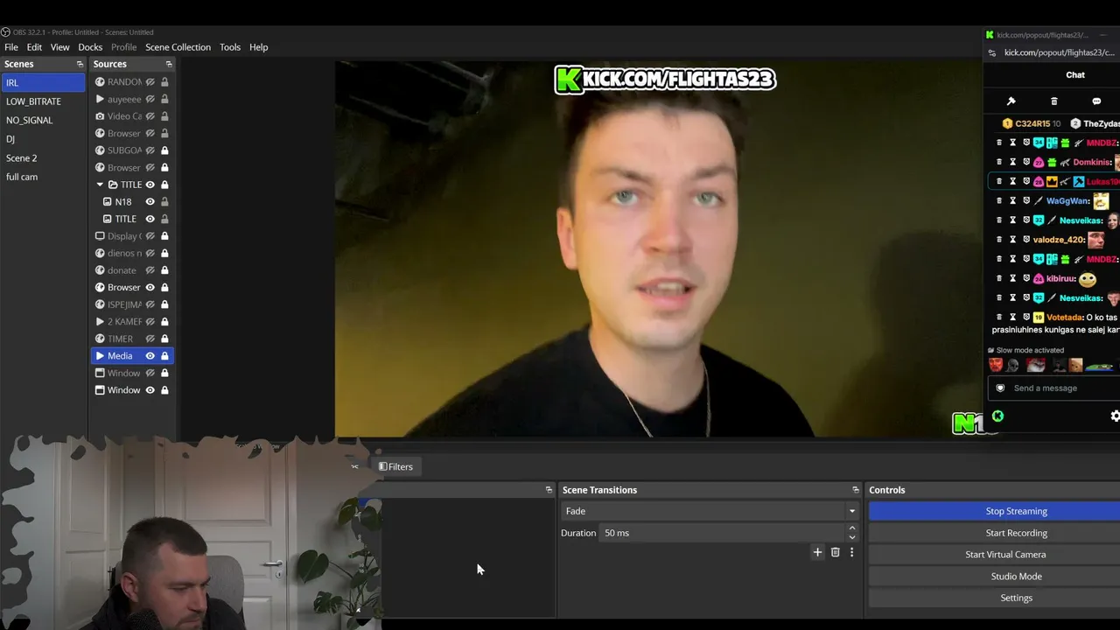The image size is (1120, 630).
Task: Add a new scene transition
Action: (817, 552)
